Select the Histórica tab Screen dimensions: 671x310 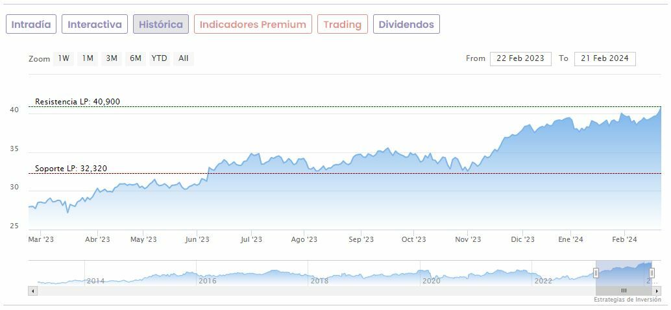161,25
